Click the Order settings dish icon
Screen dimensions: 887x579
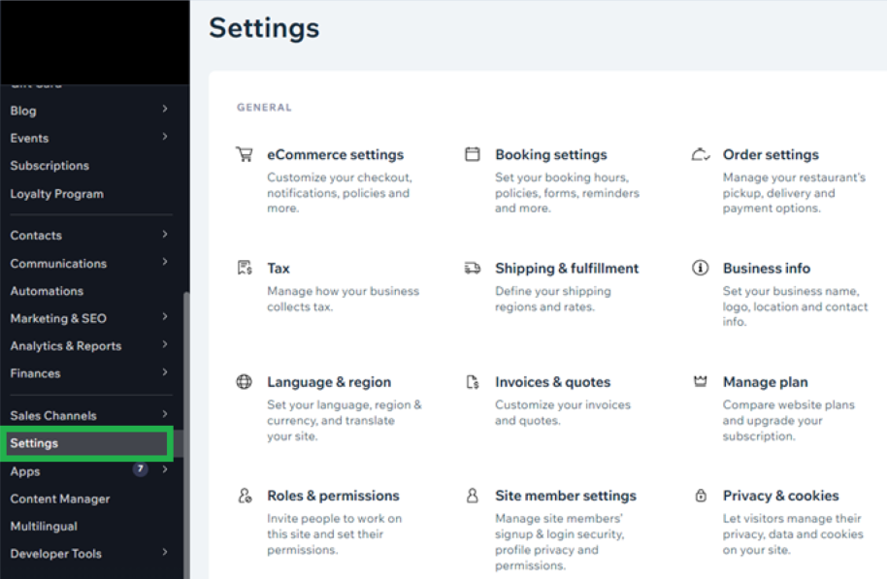point(700,154)
